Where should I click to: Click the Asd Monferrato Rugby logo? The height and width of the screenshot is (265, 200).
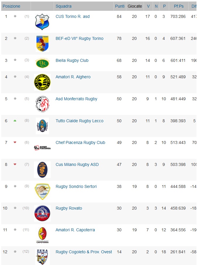coord(42,104)
